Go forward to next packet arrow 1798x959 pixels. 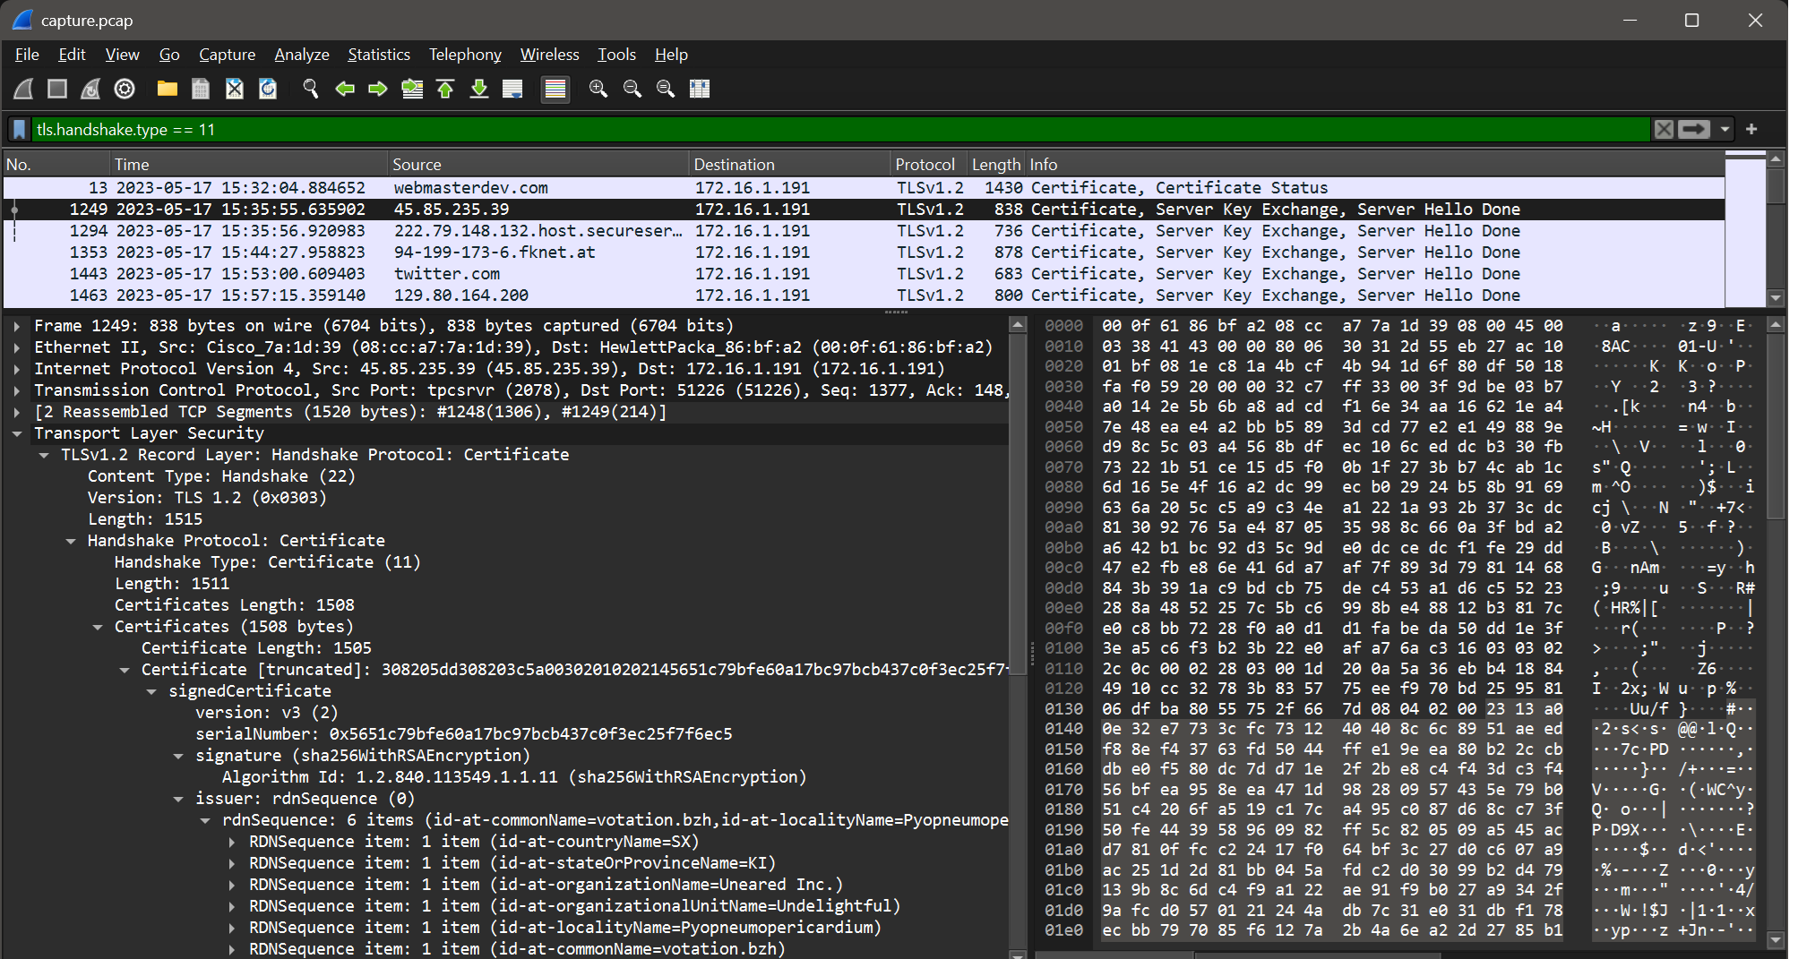[378, 89]
